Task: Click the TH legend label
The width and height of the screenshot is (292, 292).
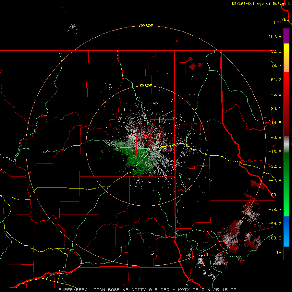Action: 279,253
